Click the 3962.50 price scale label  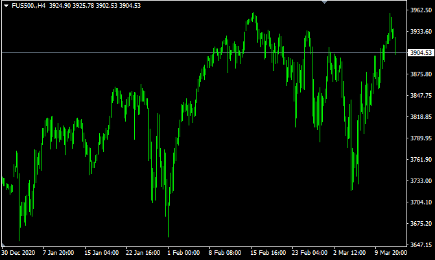pos(421,10)
